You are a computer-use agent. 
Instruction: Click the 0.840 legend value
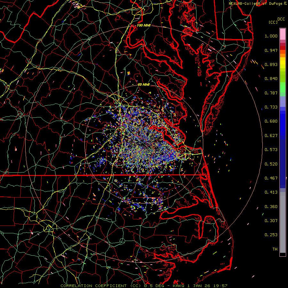tap(271, 79)
